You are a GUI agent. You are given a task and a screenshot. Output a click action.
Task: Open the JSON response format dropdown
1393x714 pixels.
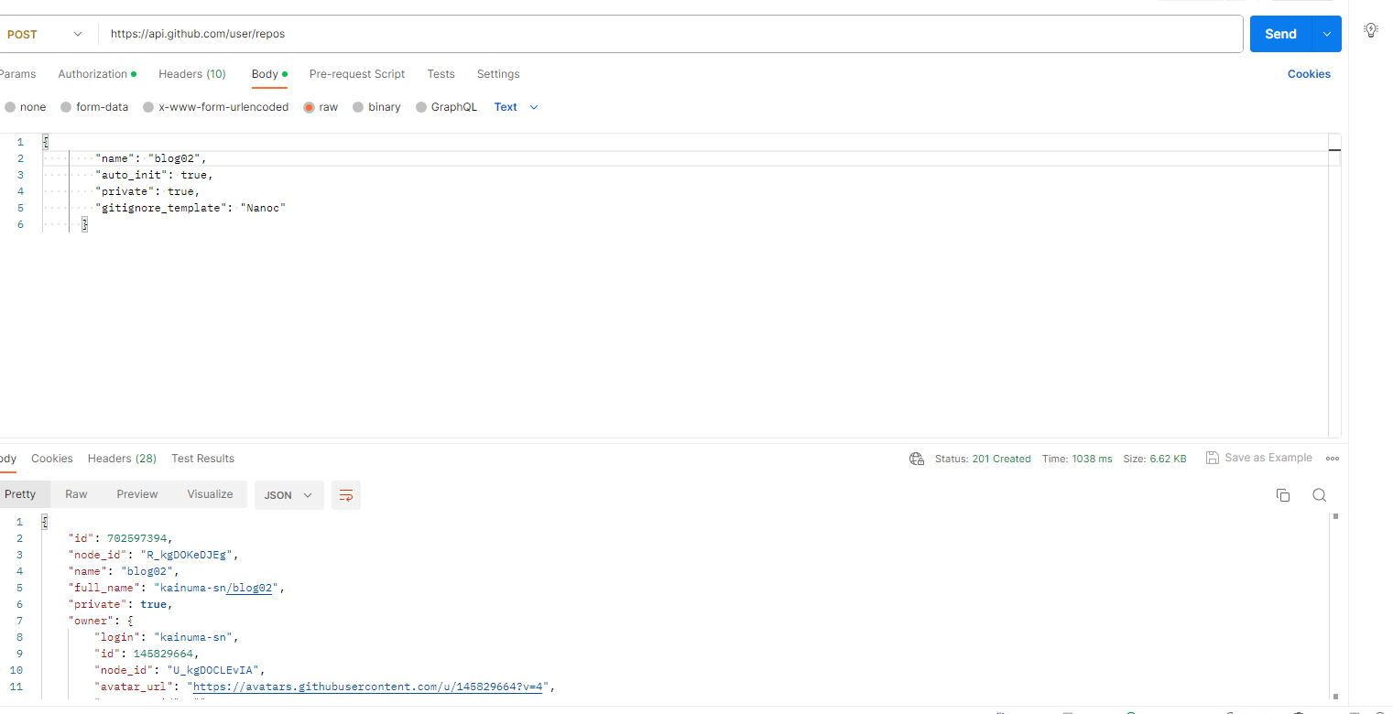coord(288,494)
